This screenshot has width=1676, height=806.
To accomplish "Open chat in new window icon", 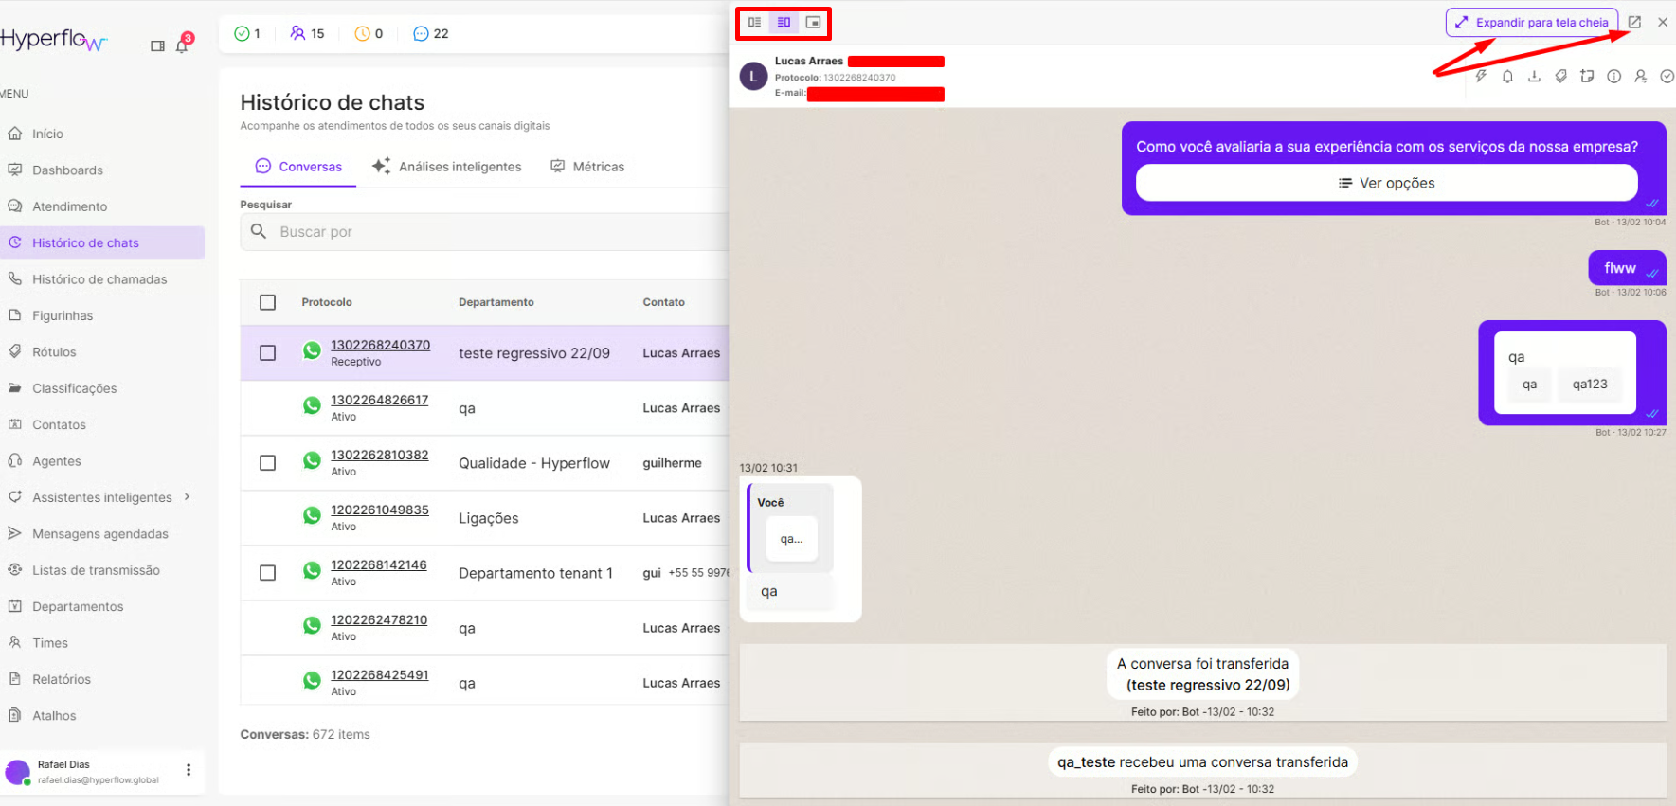I will tap(1634, 22).
